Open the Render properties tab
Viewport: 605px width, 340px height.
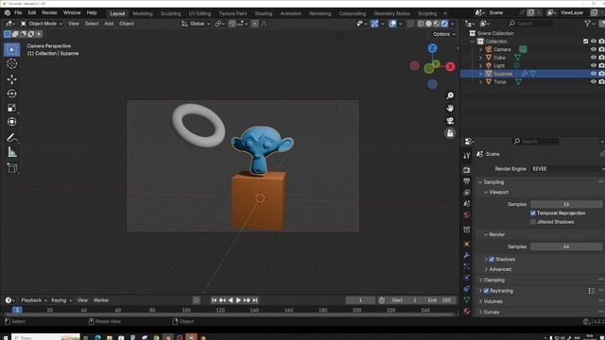[x=466, y=170]
